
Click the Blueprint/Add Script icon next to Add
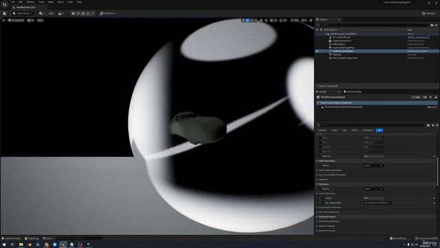[425, 97]
